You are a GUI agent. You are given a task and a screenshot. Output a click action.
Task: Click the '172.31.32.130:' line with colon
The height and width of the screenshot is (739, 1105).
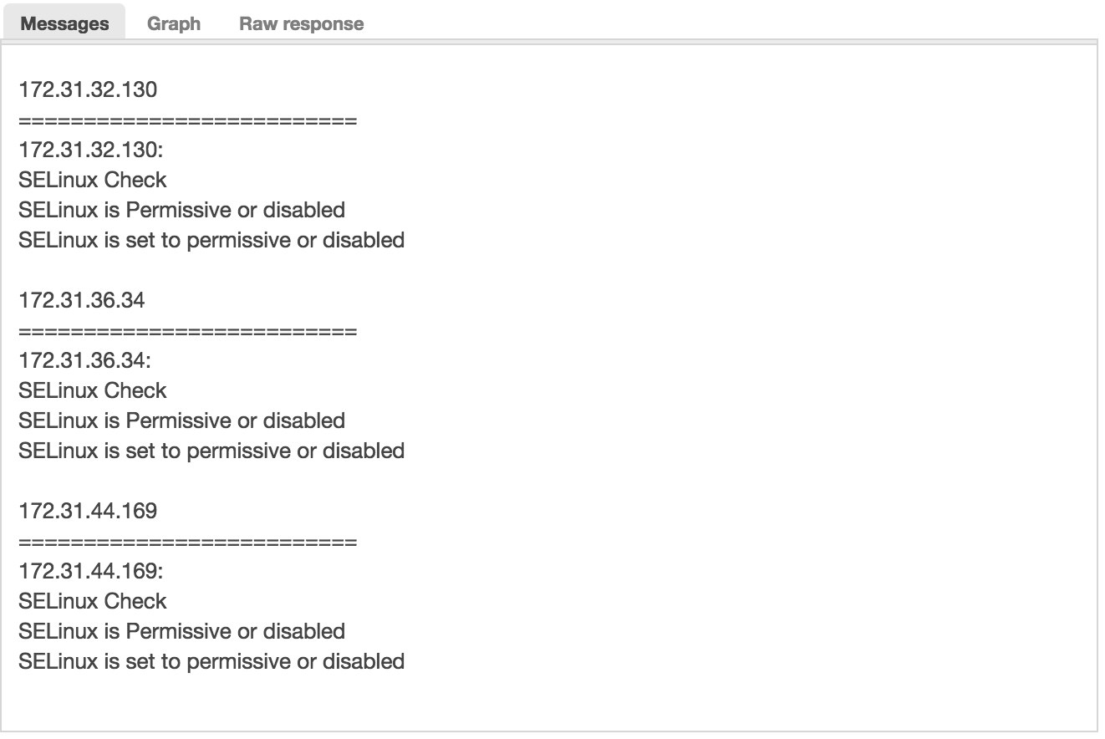click(90, 150)
